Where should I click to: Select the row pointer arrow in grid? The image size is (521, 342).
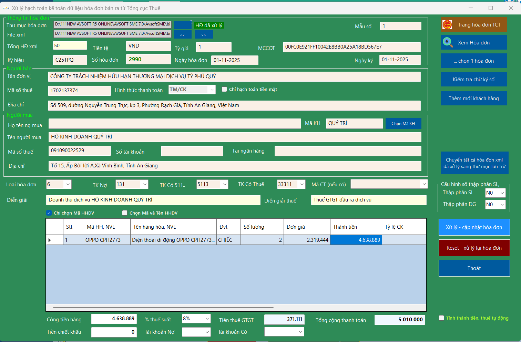point(50,240)
